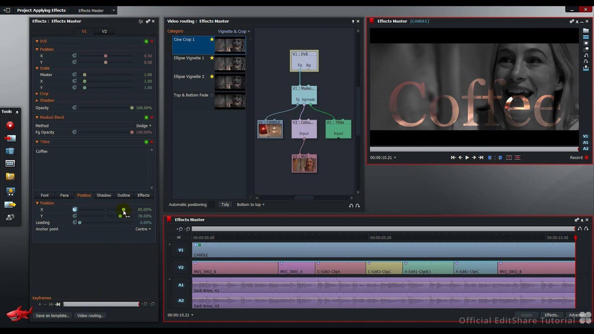Open the Anchor point Centre dropdown
Image resolution: width=594 pixels, height=334 pixels.
(x=143, y=229)
